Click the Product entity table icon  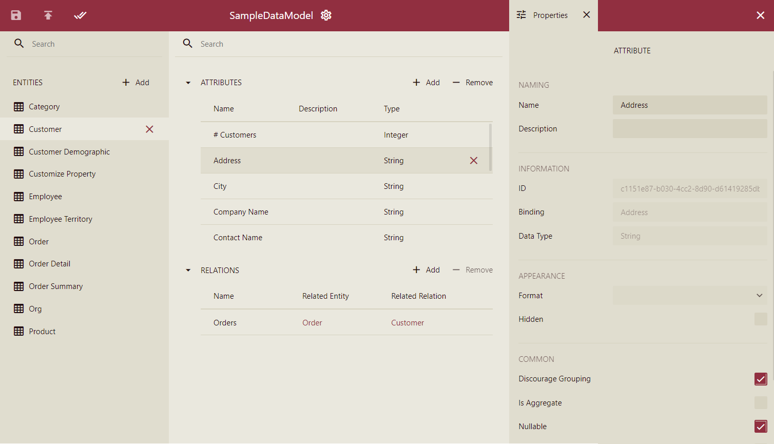pyautogui.click(x=19, y=332)
